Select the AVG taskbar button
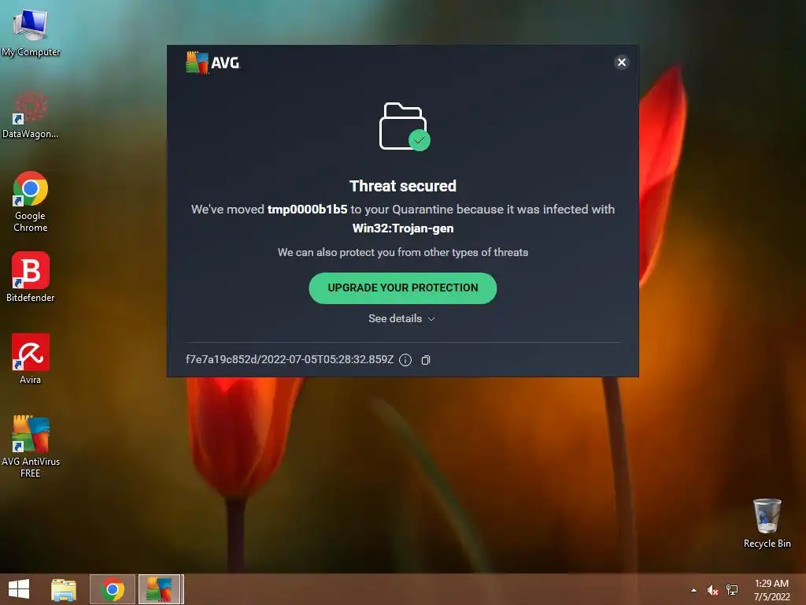The image size is (806, 605). click(160, 589)
